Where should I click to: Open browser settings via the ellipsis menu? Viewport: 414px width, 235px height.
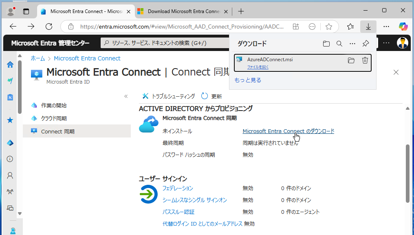386,26
